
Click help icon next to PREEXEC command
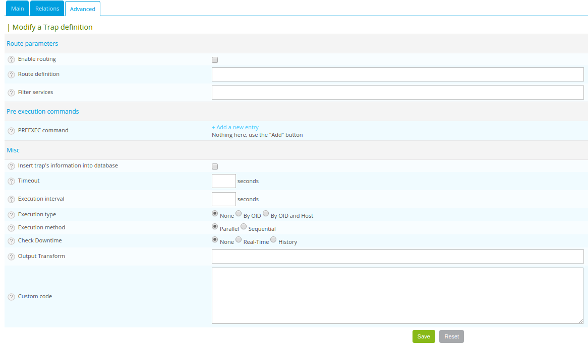(12, 131)
